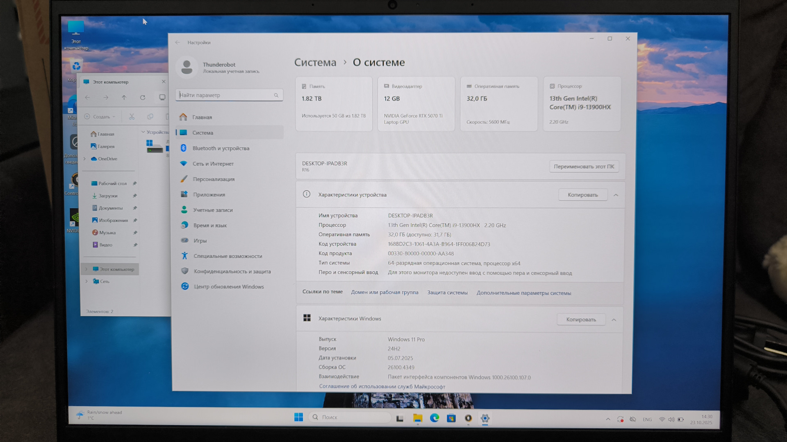The height and width of the screenshot is (442, 787).
Task: Open the Создать dropdown in Explorer
Action: (100, 117)
